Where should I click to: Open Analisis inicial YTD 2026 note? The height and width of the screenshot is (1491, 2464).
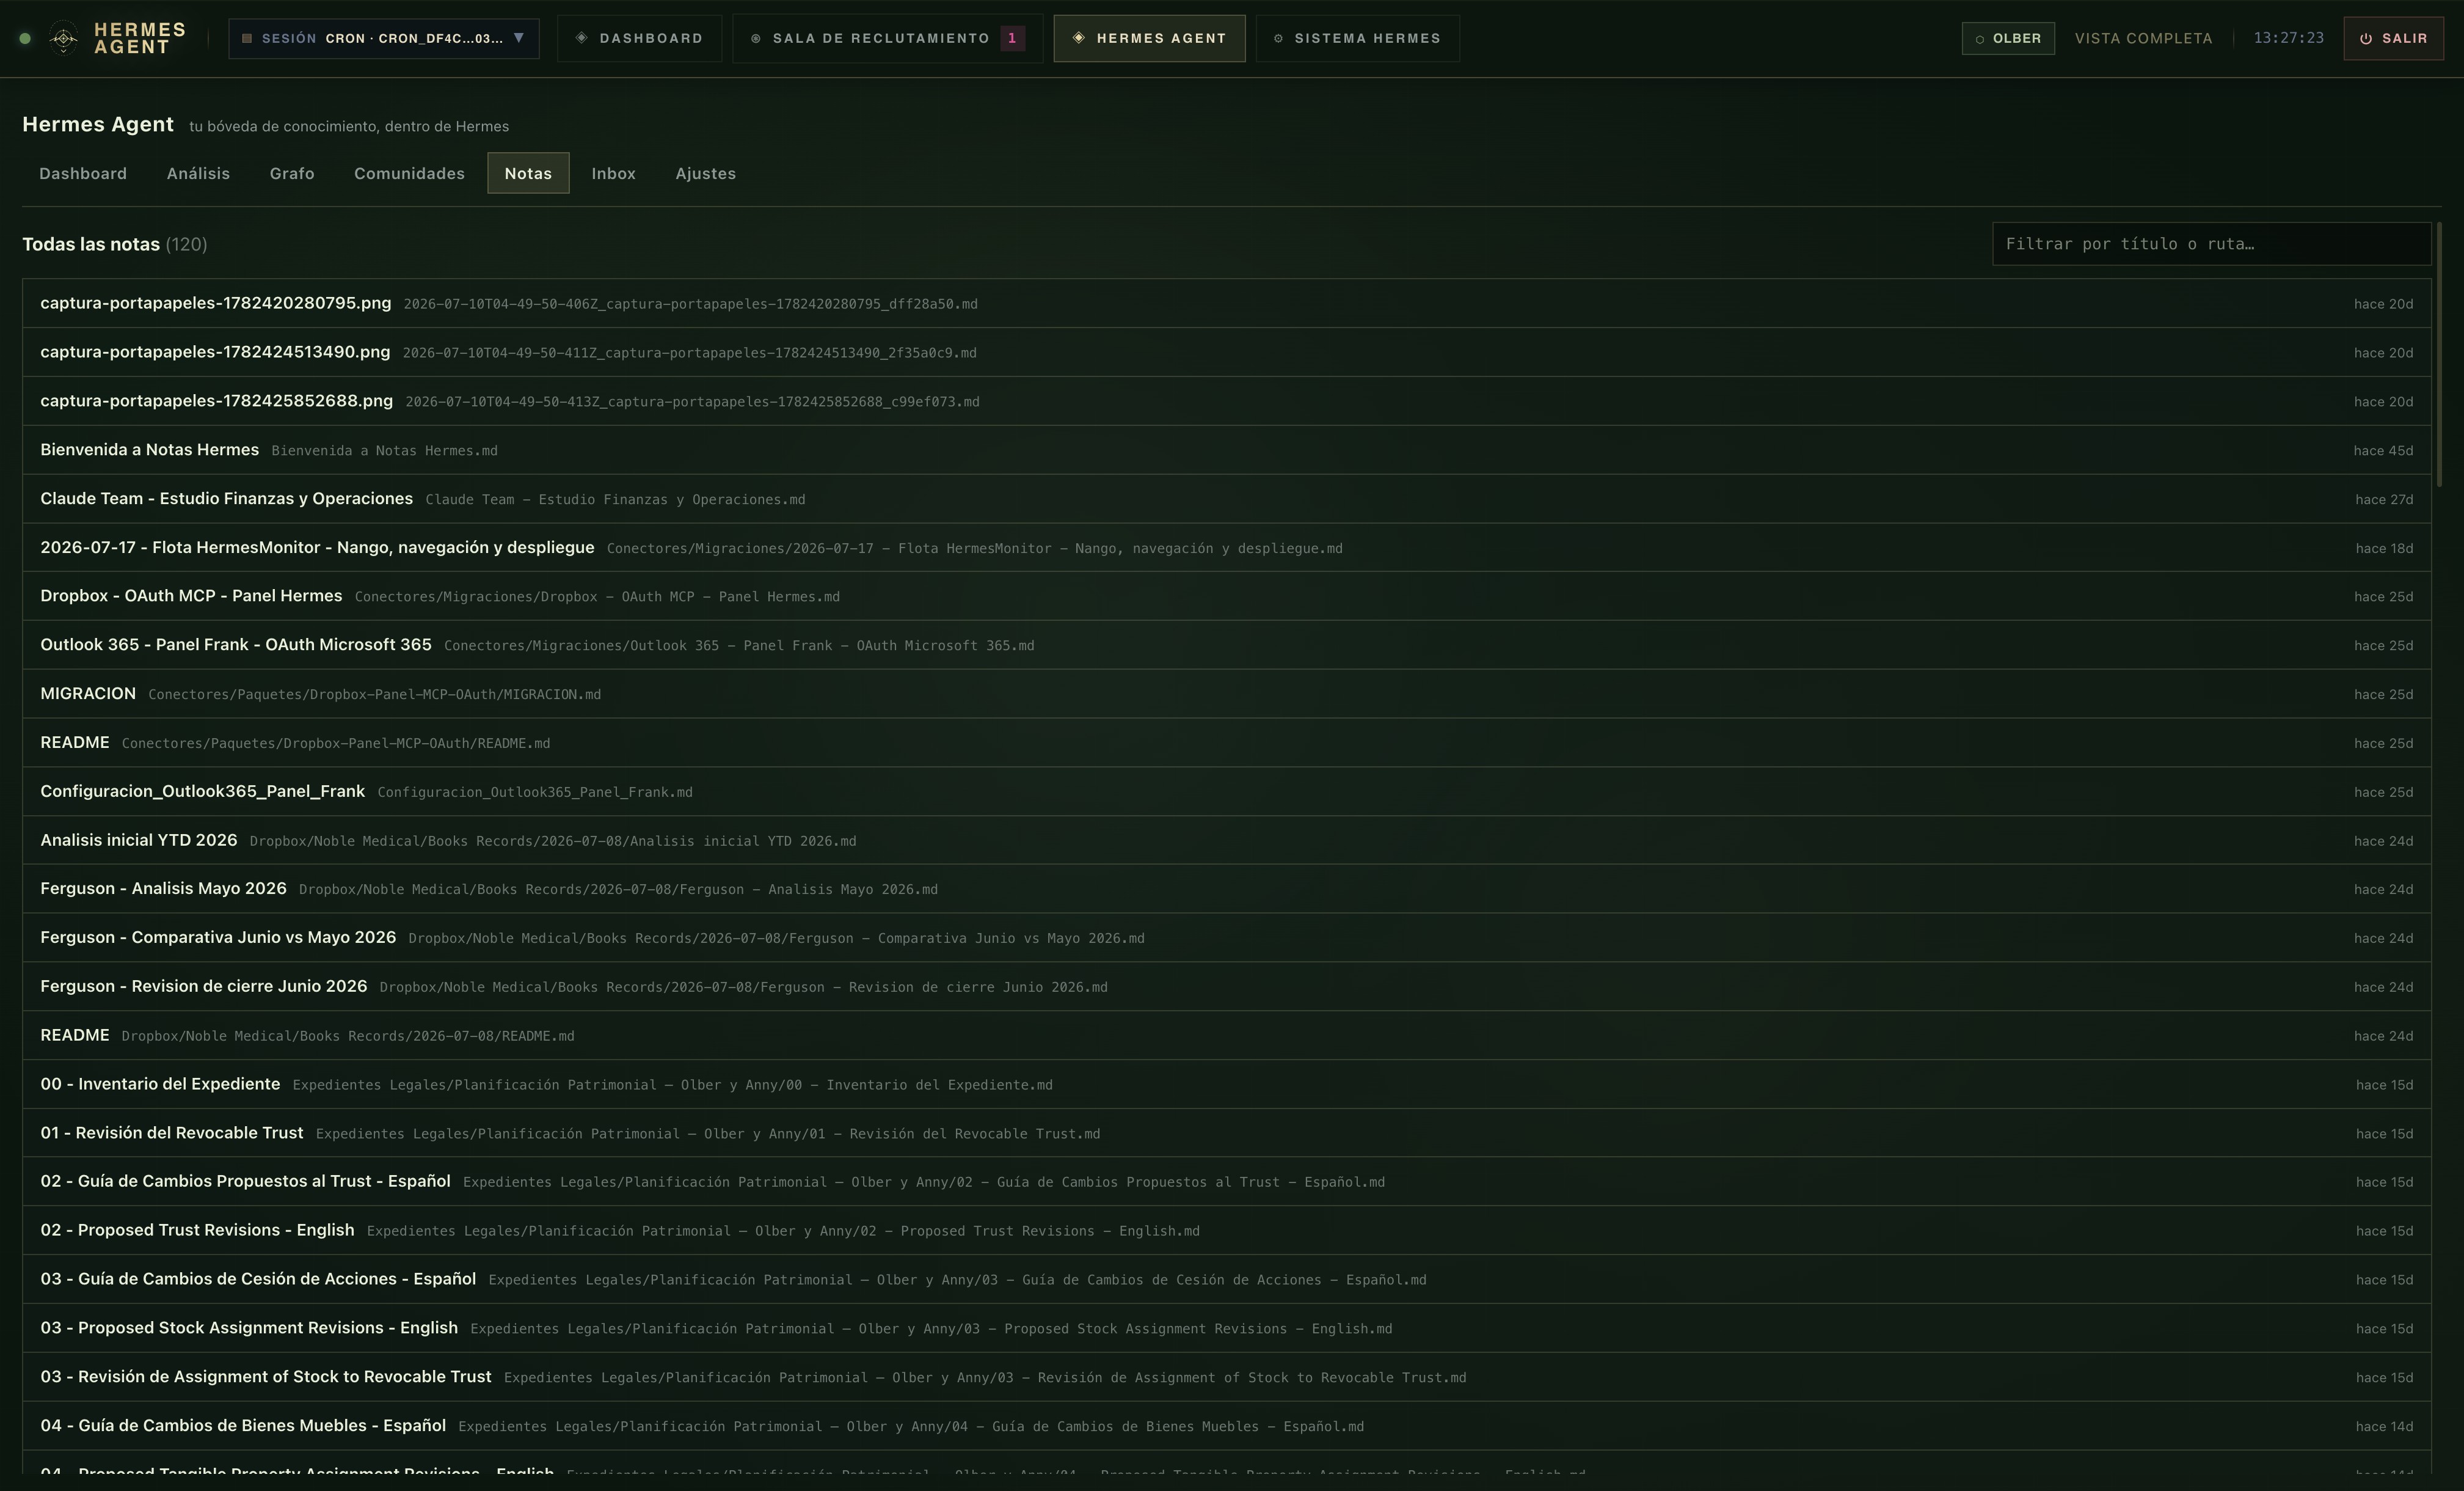(1226, 841)
